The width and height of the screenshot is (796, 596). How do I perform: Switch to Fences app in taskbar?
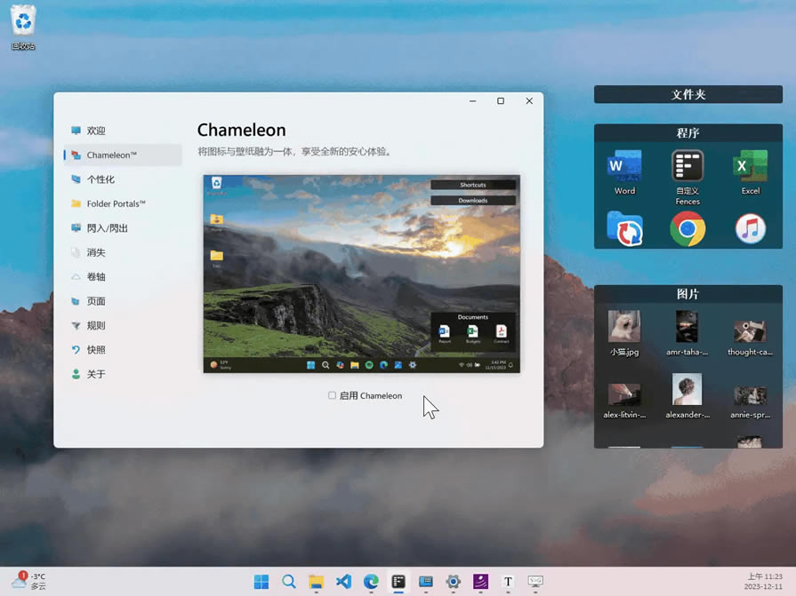pos(398,582)
